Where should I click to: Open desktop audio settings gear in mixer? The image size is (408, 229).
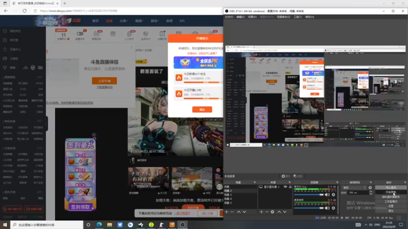[334, 208]
